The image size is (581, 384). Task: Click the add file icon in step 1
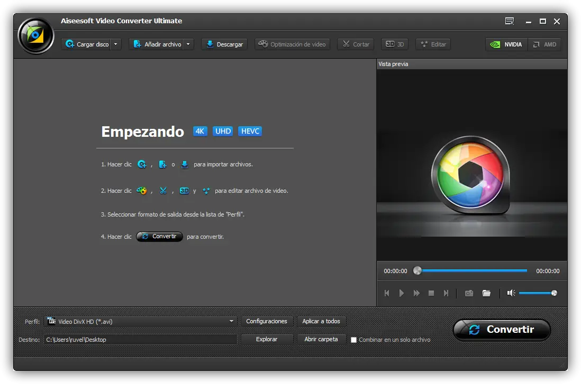coord(162,164)
